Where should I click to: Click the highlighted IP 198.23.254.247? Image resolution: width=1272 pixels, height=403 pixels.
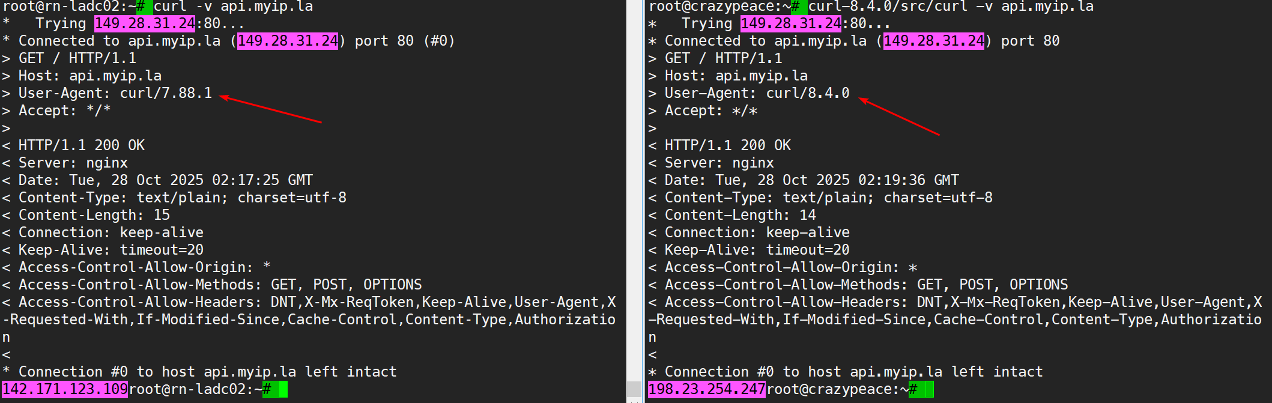tap(707, 389)
